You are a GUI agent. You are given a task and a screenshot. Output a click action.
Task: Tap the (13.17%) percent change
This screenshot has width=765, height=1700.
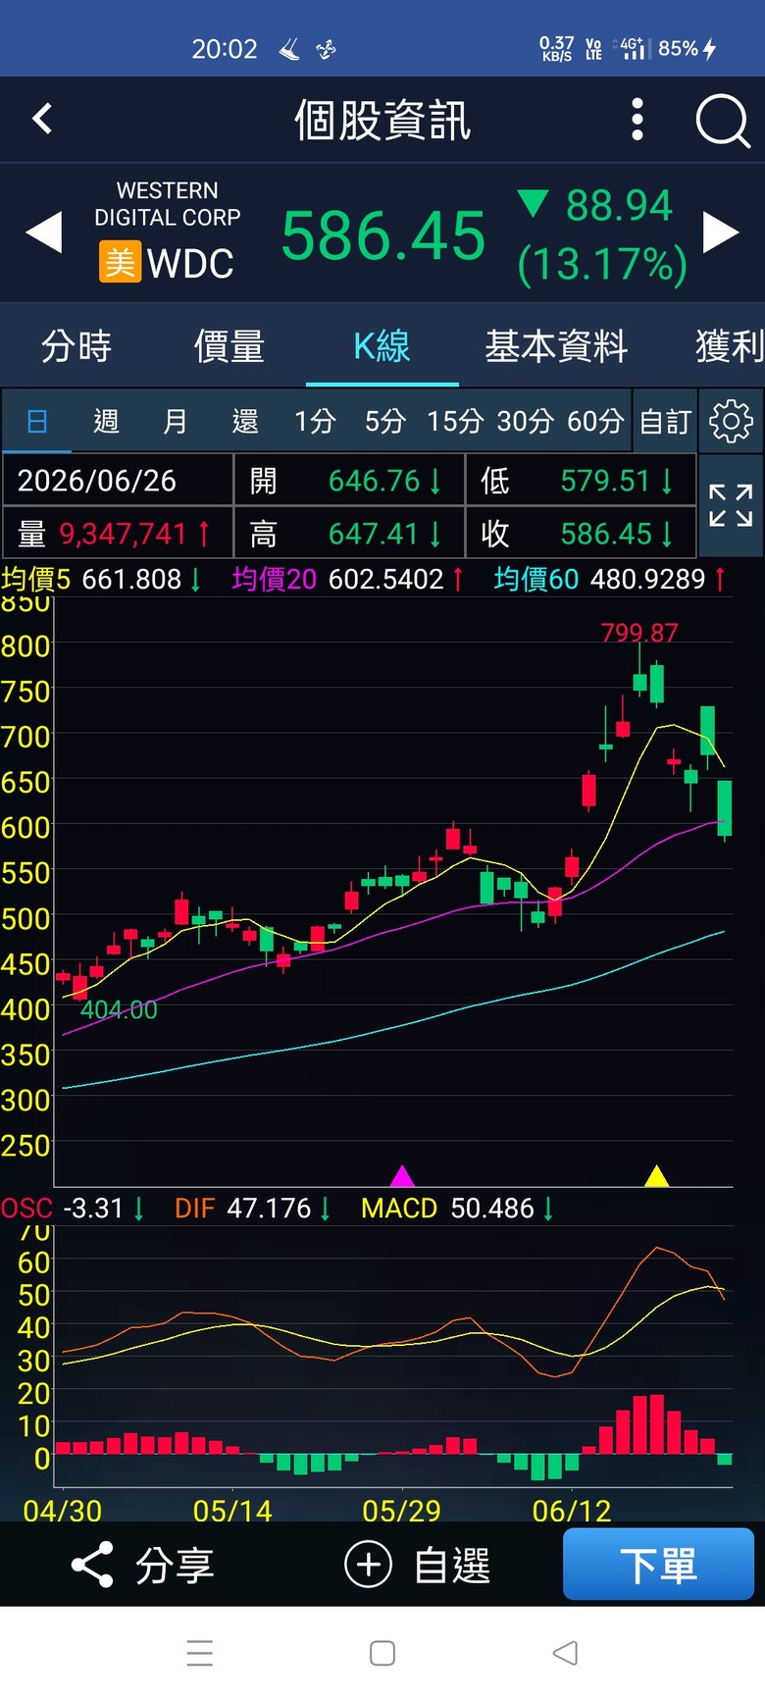602,264
